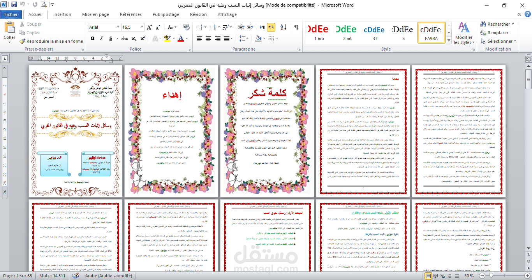Shrink font size with the smaller A icon

point(158,27)
